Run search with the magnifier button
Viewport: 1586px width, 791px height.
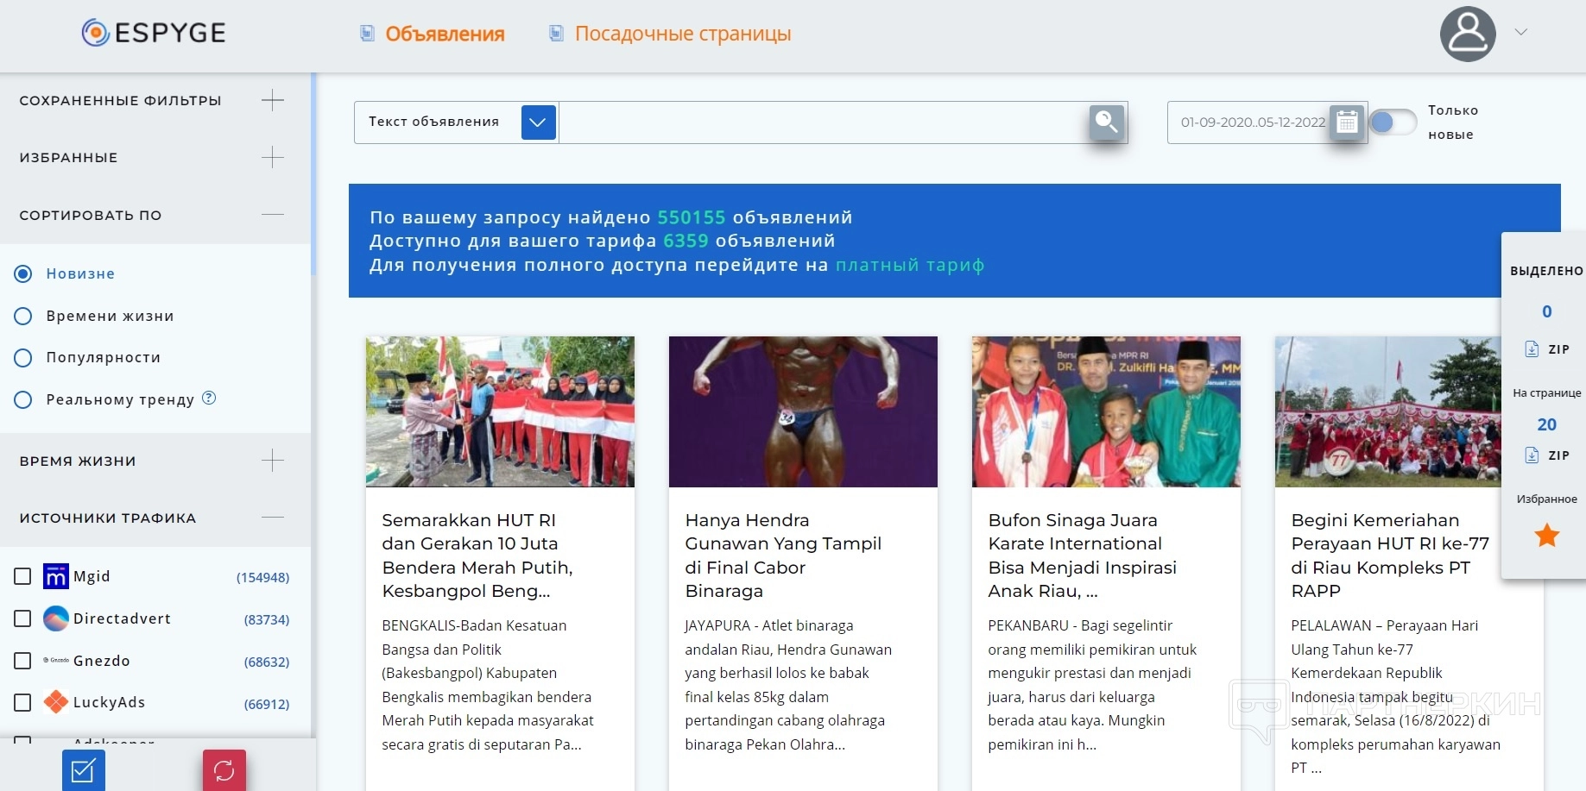click(1107, 122)
